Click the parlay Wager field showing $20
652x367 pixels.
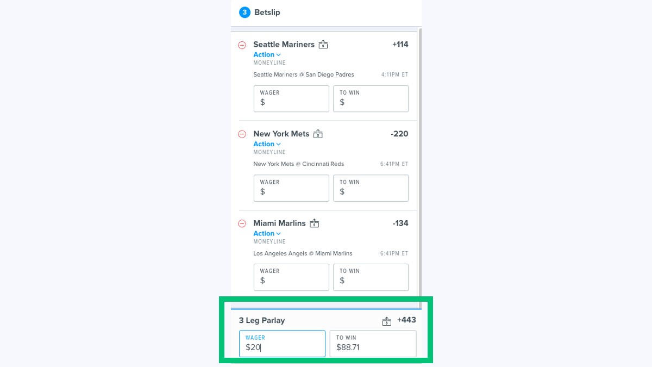point(282,344)
